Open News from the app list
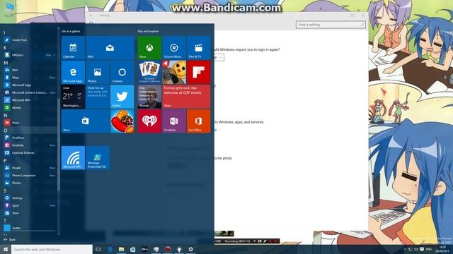Viewport: 453px width, 254px height. tap(30, 122)
